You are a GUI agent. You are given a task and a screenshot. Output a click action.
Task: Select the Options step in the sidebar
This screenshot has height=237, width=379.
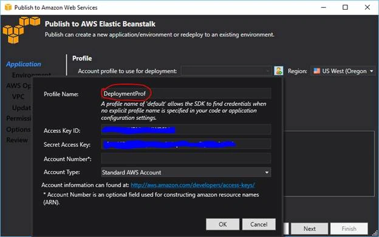18,130
